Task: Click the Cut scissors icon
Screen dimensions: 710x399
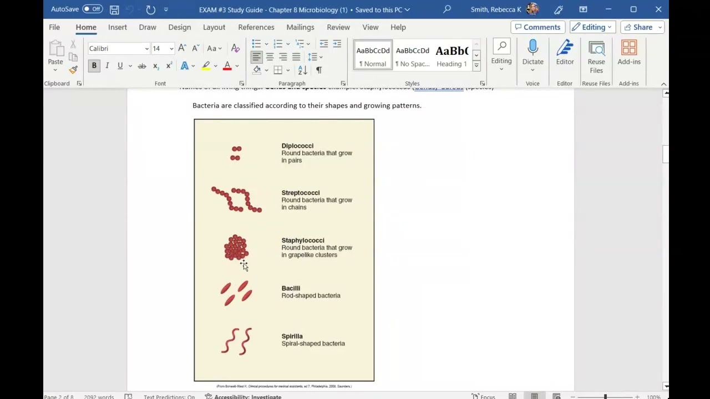Action: pyautogui.click(x=73, y=44)
